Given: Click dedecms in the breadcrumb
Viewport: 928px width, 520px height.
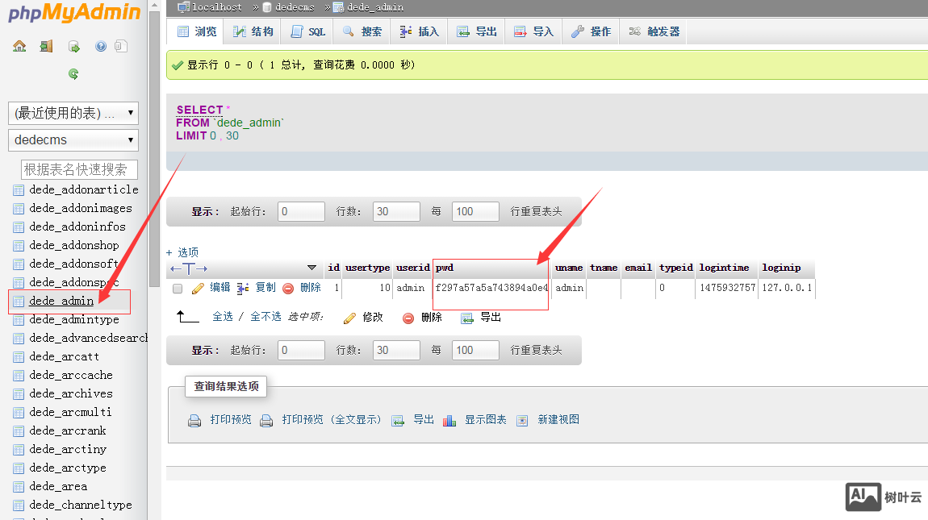Looking at the screenshot, I should [x=295, y=7].
